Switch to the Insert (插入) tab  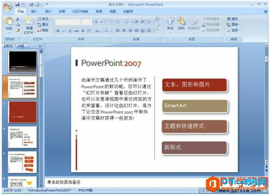[34, 11]
